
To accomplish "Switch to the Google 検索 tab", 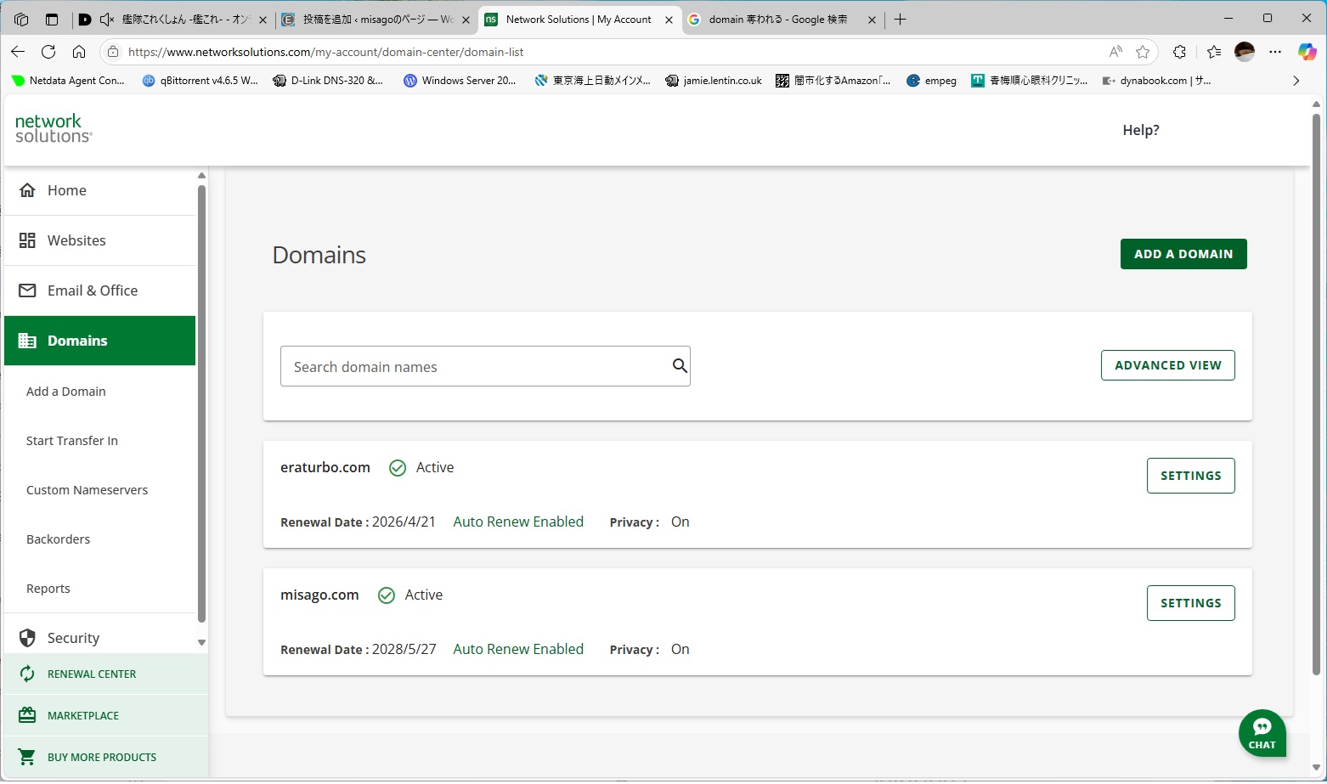I will (782, 20).
